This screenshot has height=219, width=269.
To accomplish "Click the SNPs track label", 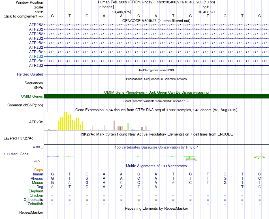I will 38,87.
